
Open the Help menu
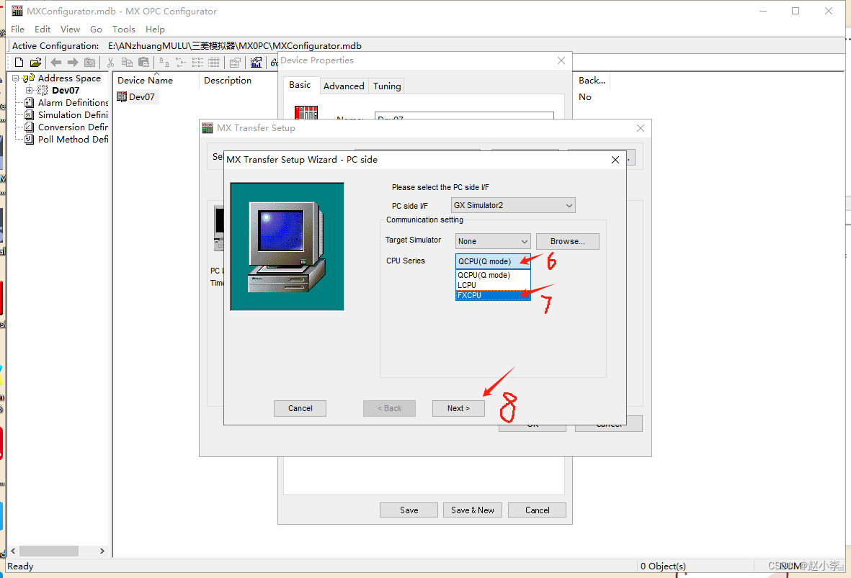[155, 30]
